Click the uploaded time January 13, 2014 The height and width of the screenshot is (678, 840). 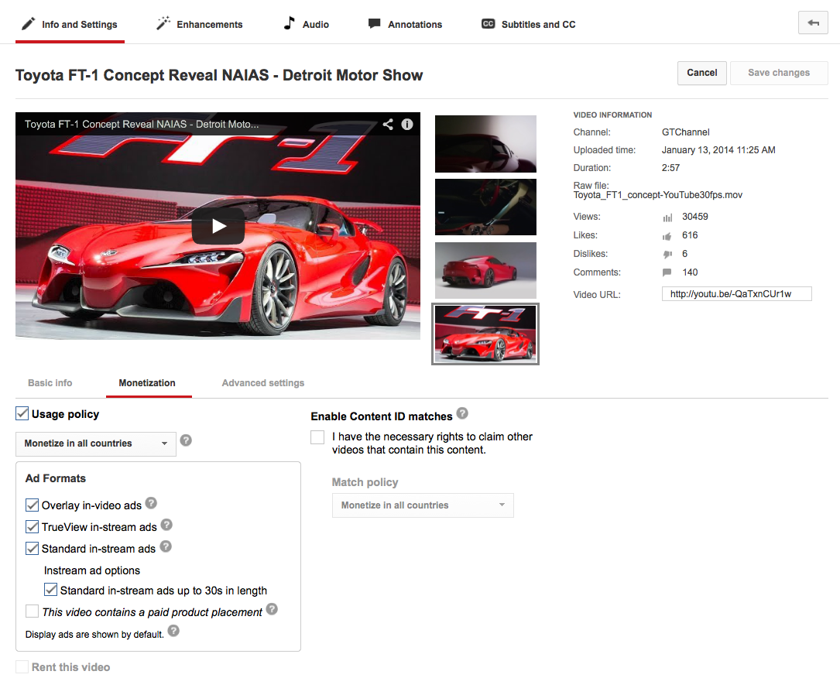[718, 150]
